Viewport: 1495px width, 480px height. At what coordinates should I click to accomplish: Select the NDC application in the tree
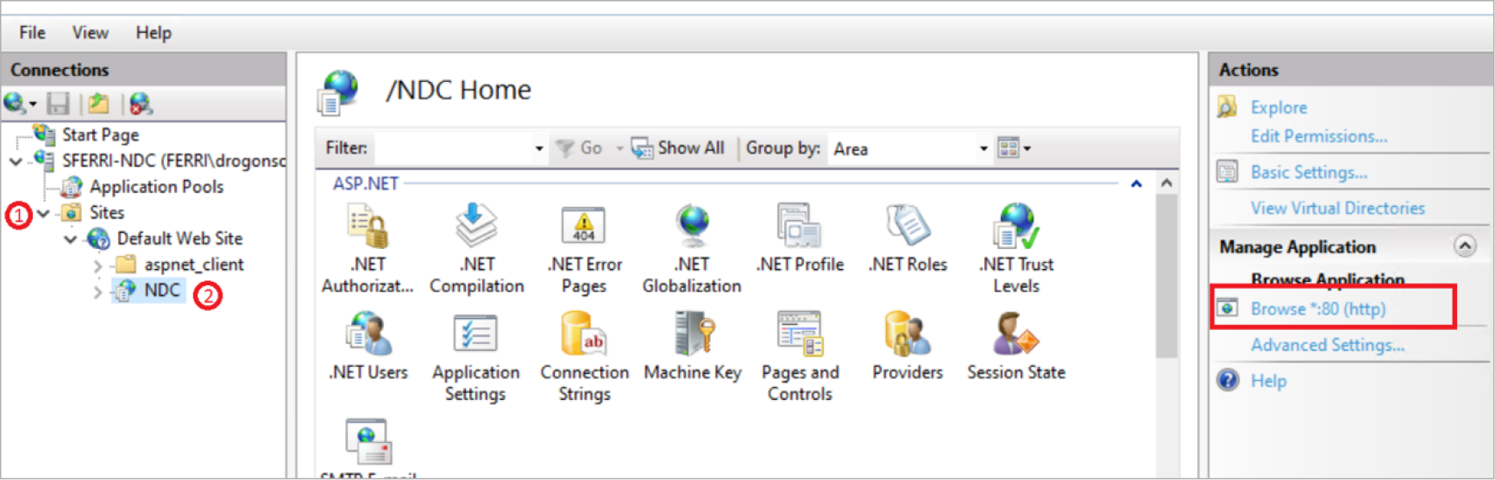coord(161,290)
